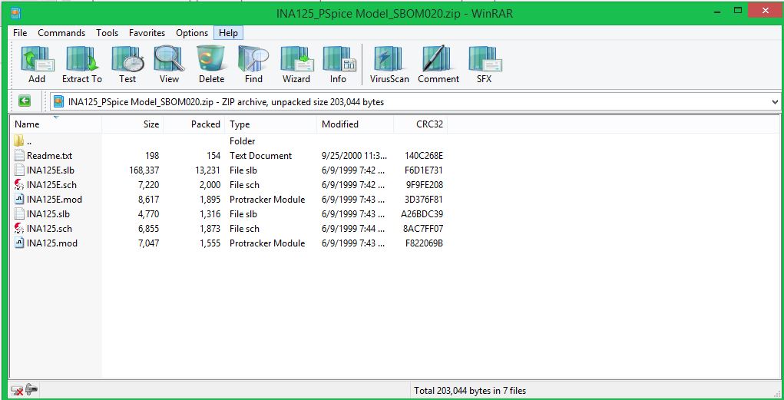Select the parent folder icon
Viewport: 784px width, 400px height.
19,140
